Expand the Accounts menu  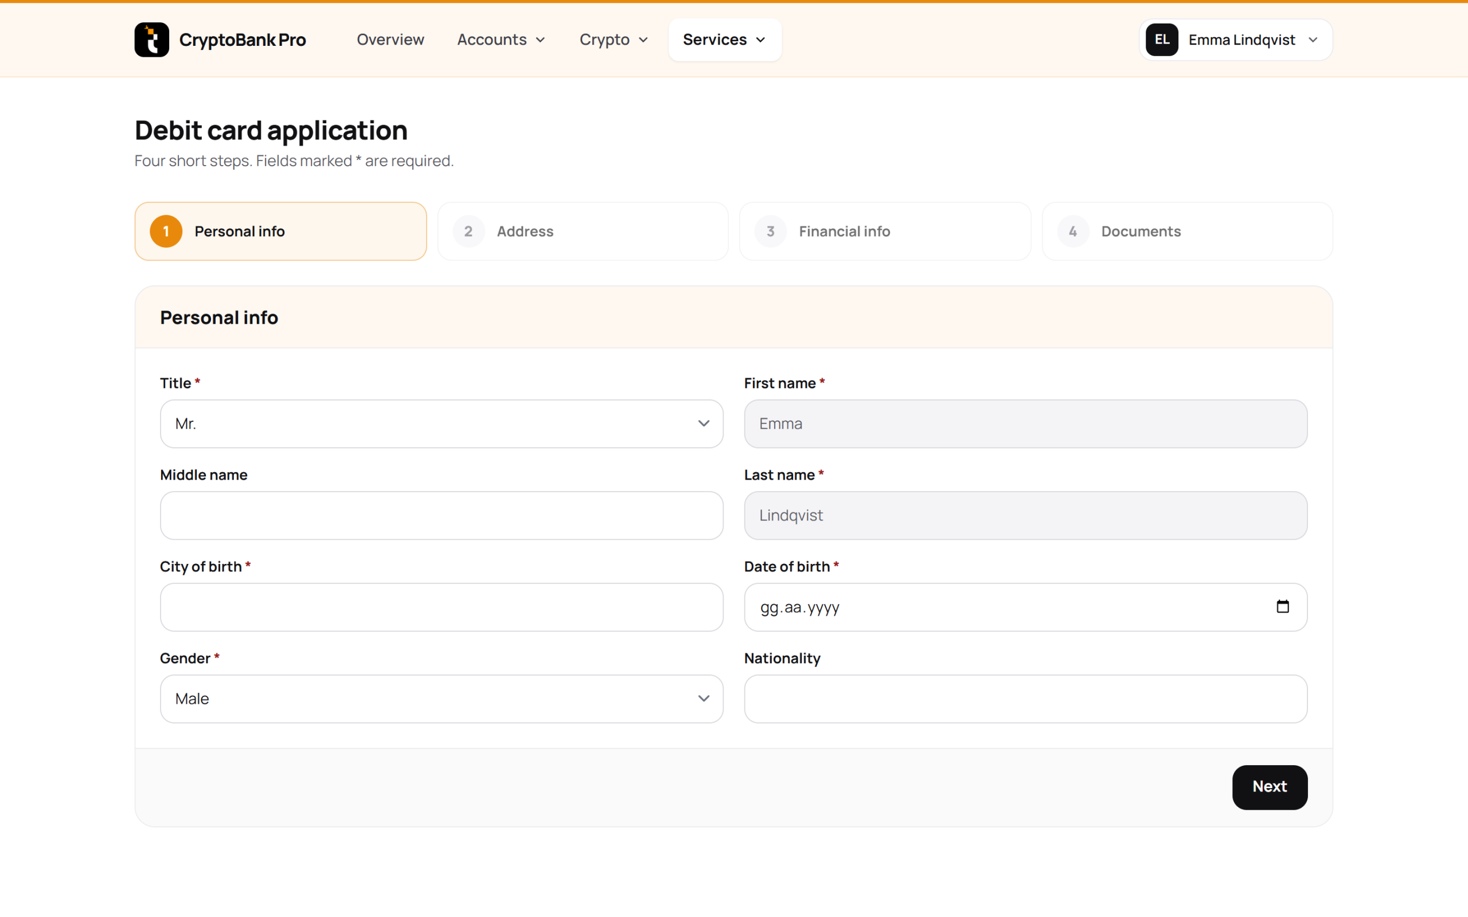click(x=501, y=40)
